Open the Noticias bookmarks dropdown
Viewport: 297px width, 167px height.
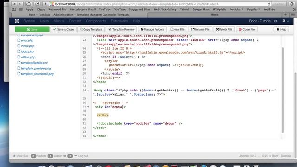click(237, 9)
